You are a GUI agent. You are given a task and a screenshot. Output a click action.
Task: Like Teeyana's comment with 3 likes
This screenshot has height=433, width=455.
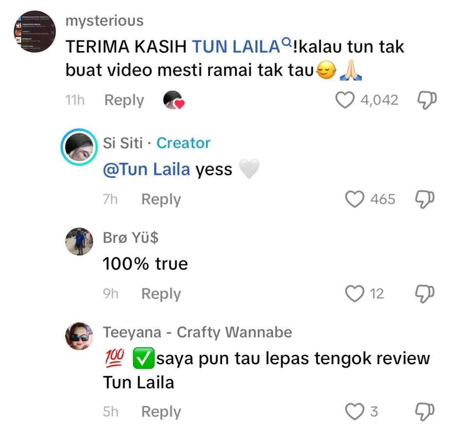coord(355,412)
